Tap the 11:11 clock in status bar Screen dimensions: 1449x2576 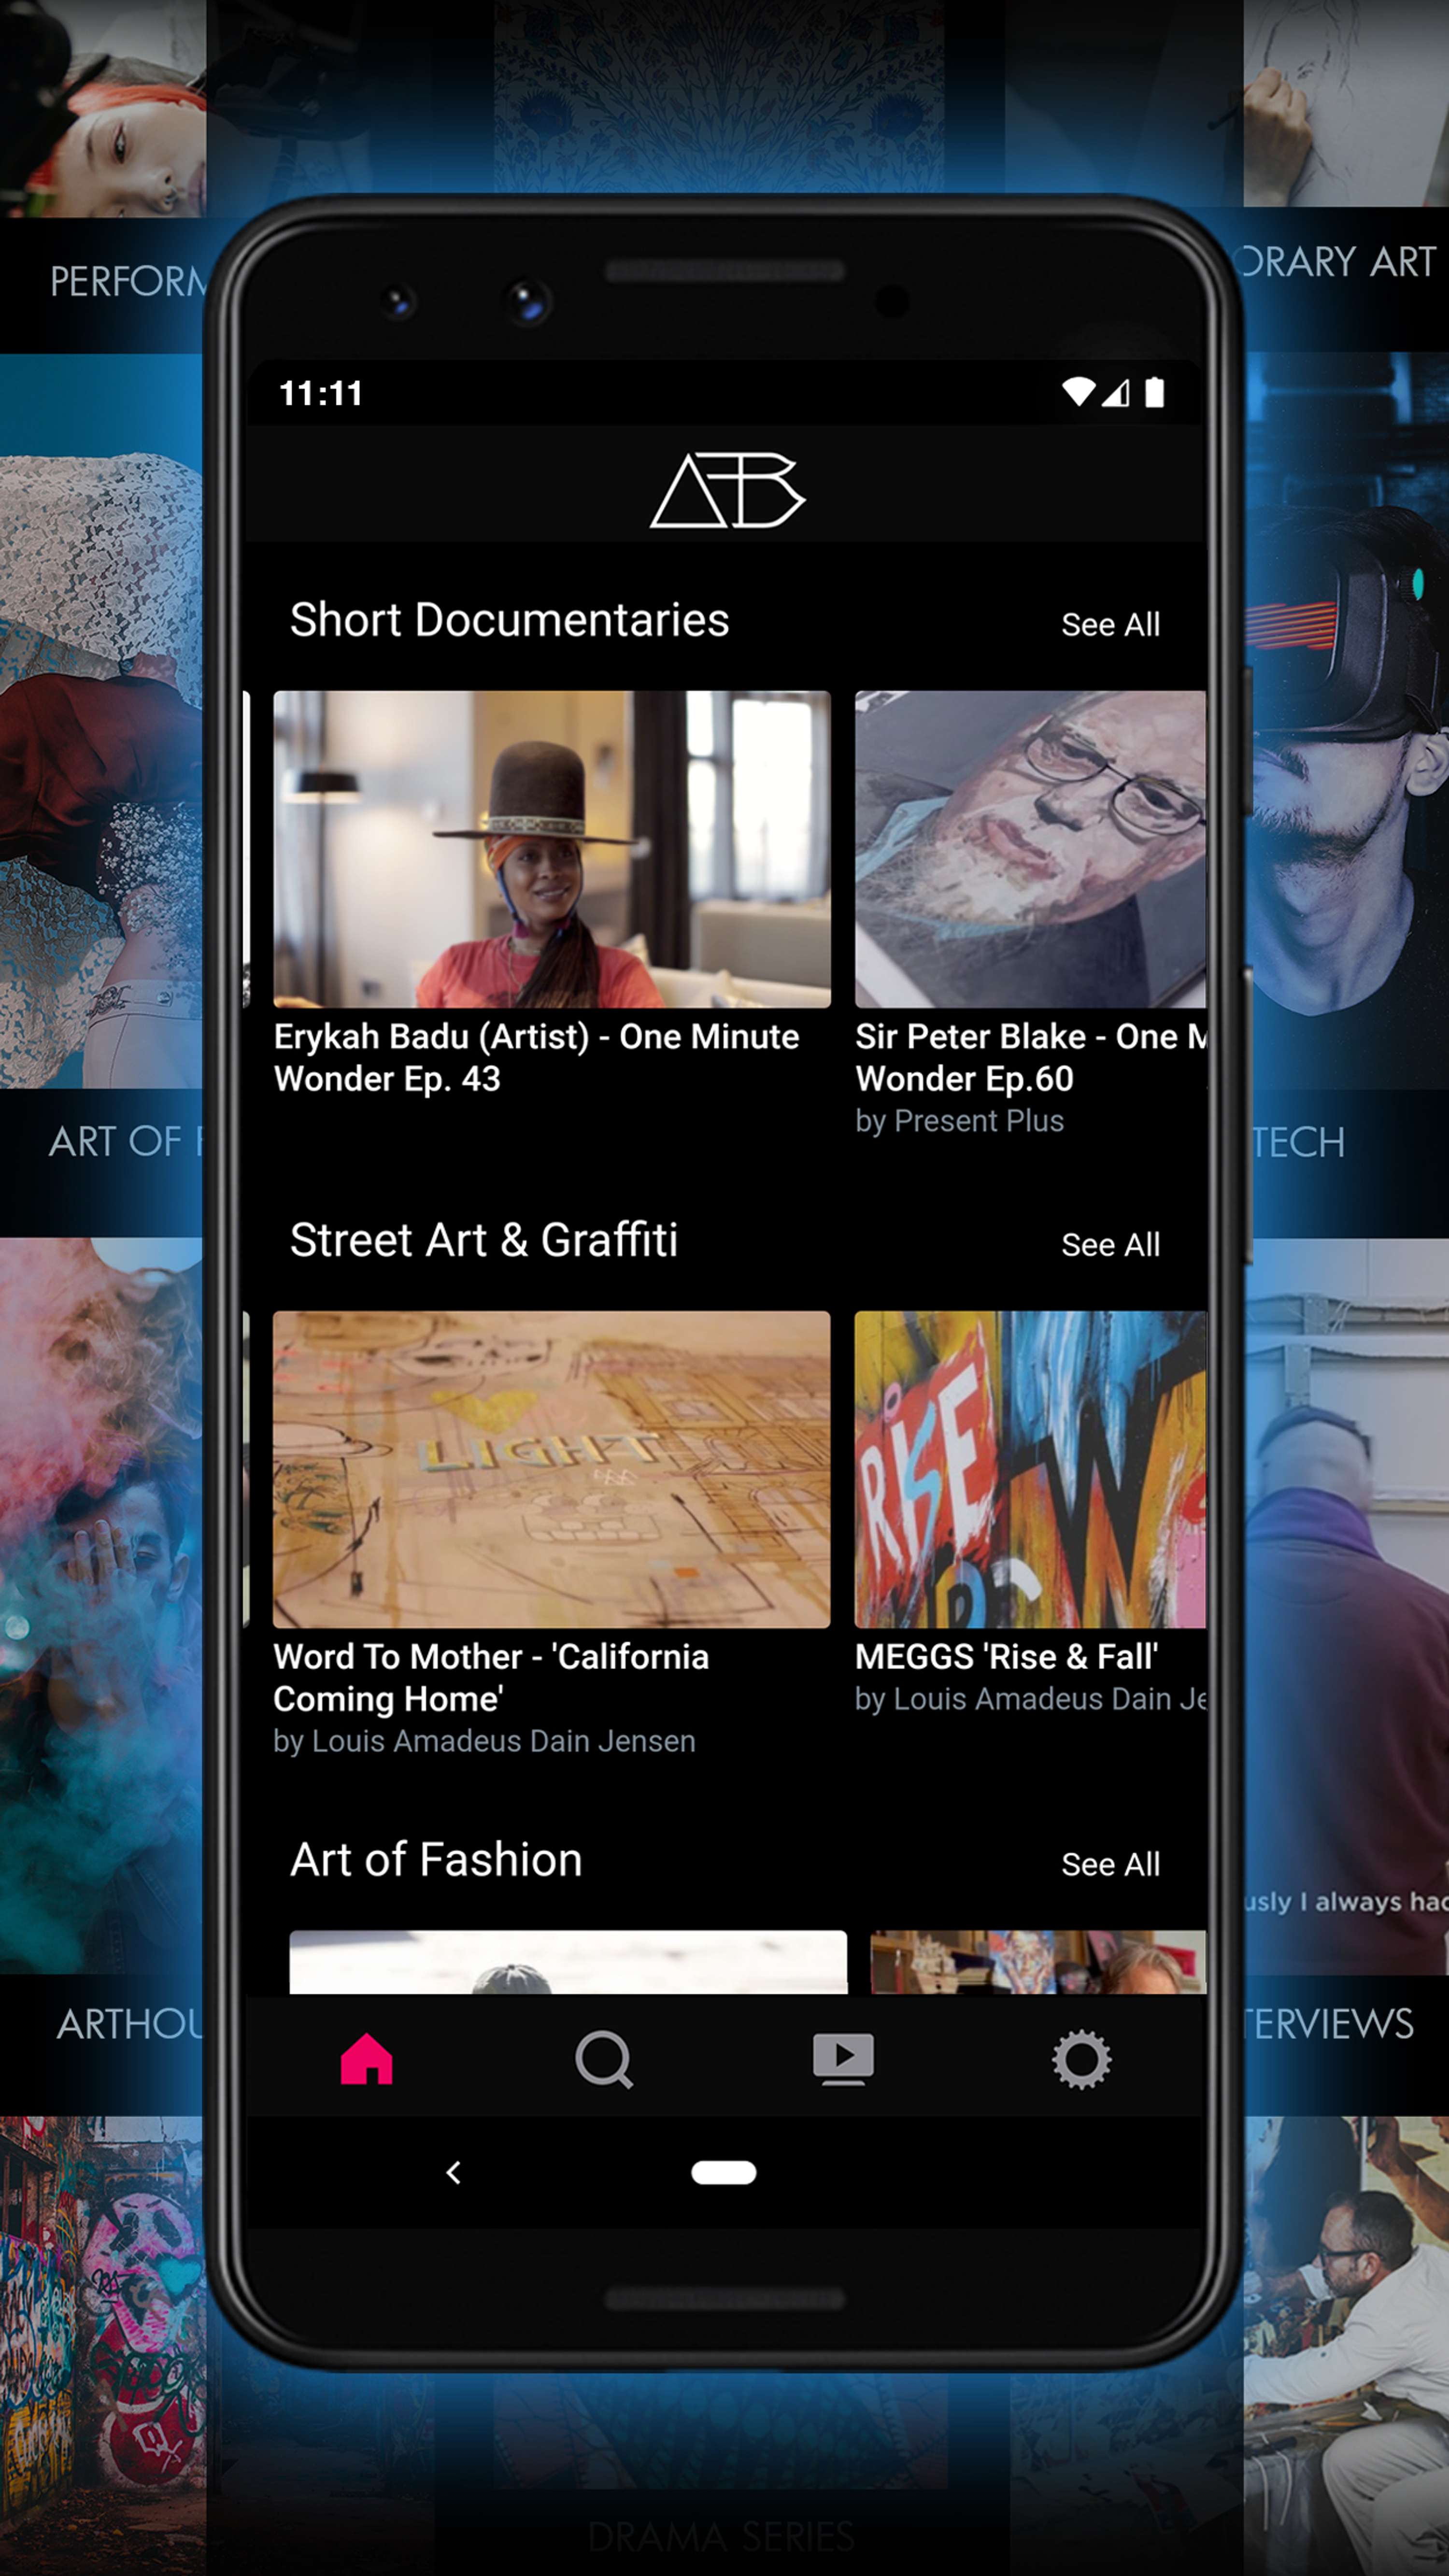(x=320, y=393)
